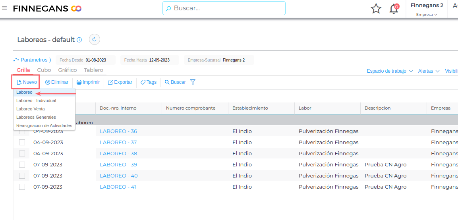Viewport: 458px width, 220px height.
Task: Check the row checkbox for LABOREO - 41
Action: 22,187
